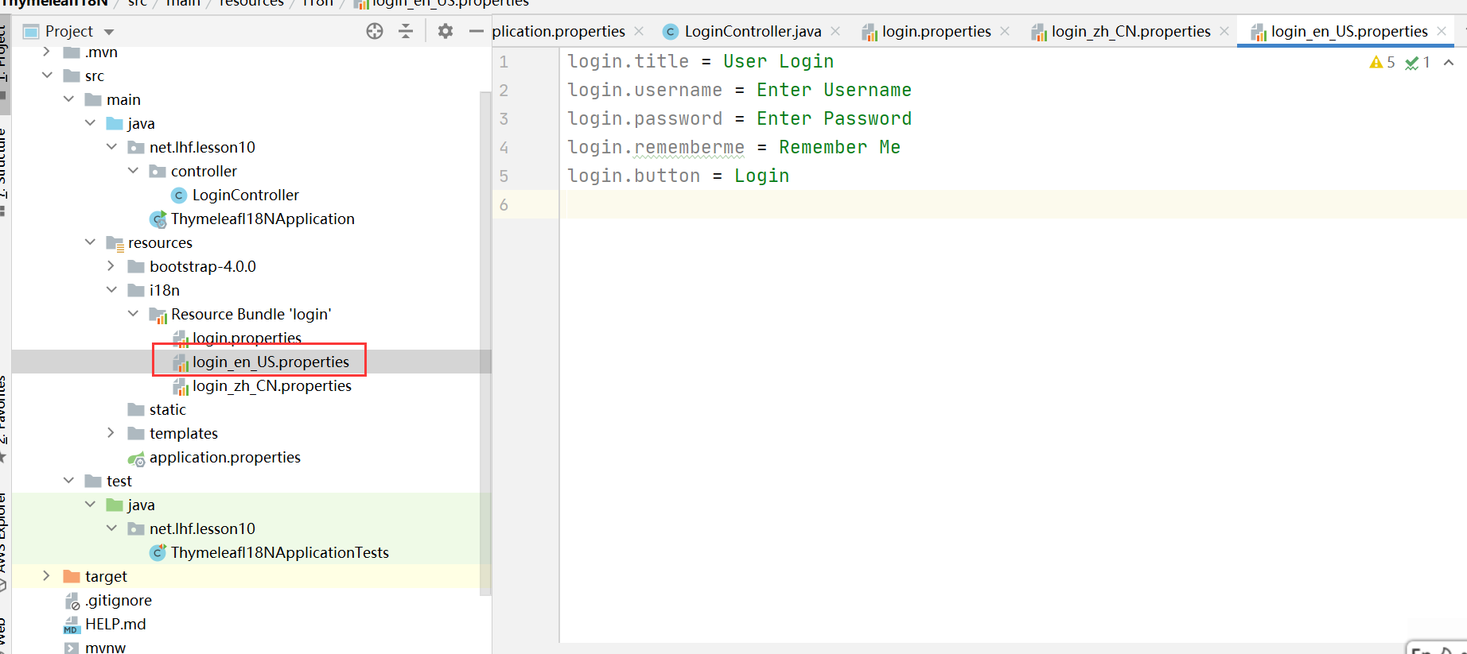Click the login.rememberme key

tap(656, 147)
